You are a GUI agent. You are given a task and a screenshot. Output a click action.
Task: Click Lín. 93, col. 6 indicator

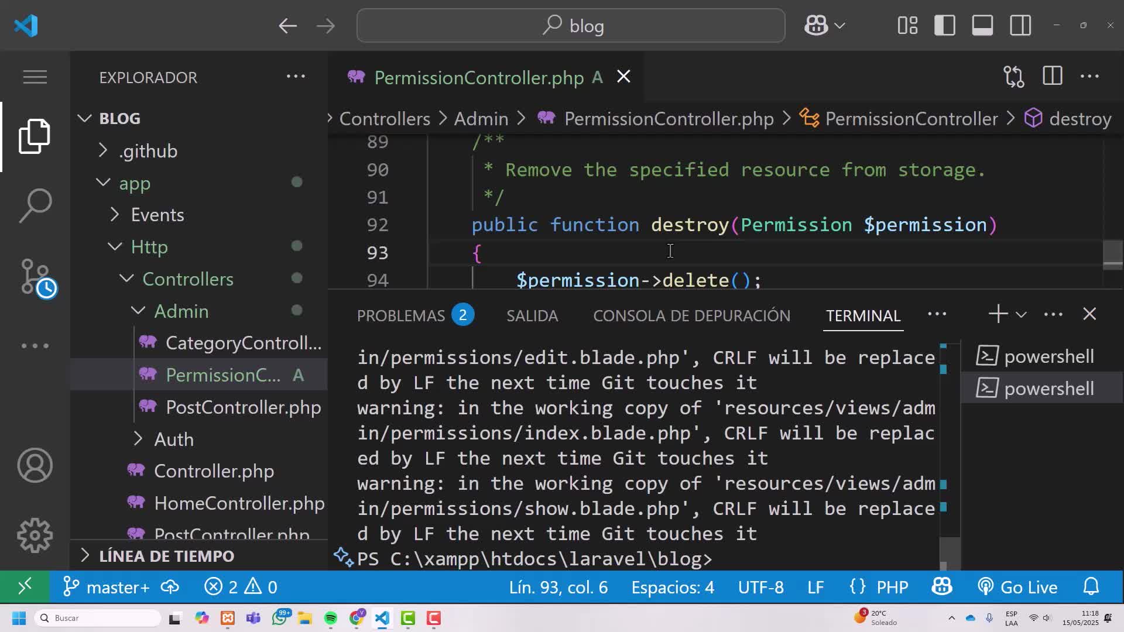[x=558, y=587]
